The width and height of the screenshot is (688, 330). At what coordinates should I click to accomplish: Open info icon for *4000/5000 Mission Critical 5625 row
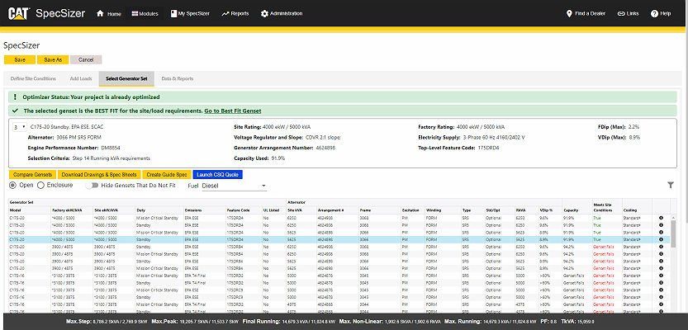pyautogui.click(x=661, y=233)
